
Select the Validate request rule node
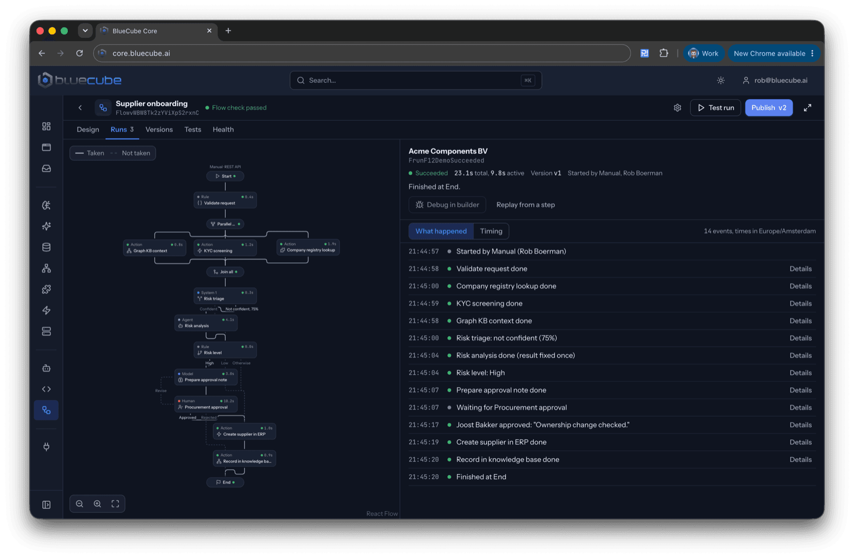[225, 200]
